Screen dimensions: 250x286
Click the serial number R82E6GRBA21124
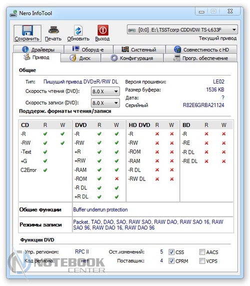click(203, 105)
